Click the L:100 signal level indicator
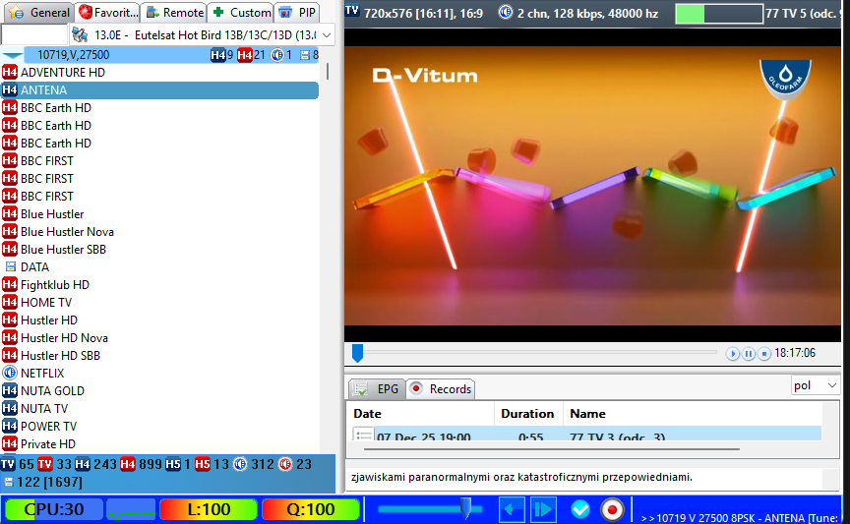The image size is (850, 524). coord(209,509)
